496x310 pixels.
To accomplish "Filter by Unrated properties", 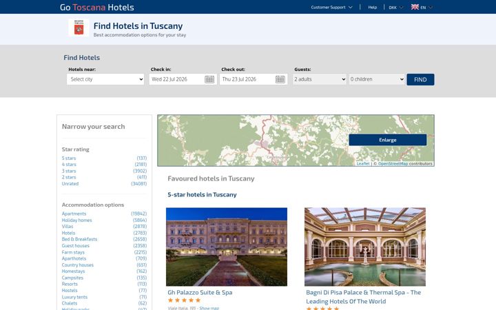I will coord(70,183).
